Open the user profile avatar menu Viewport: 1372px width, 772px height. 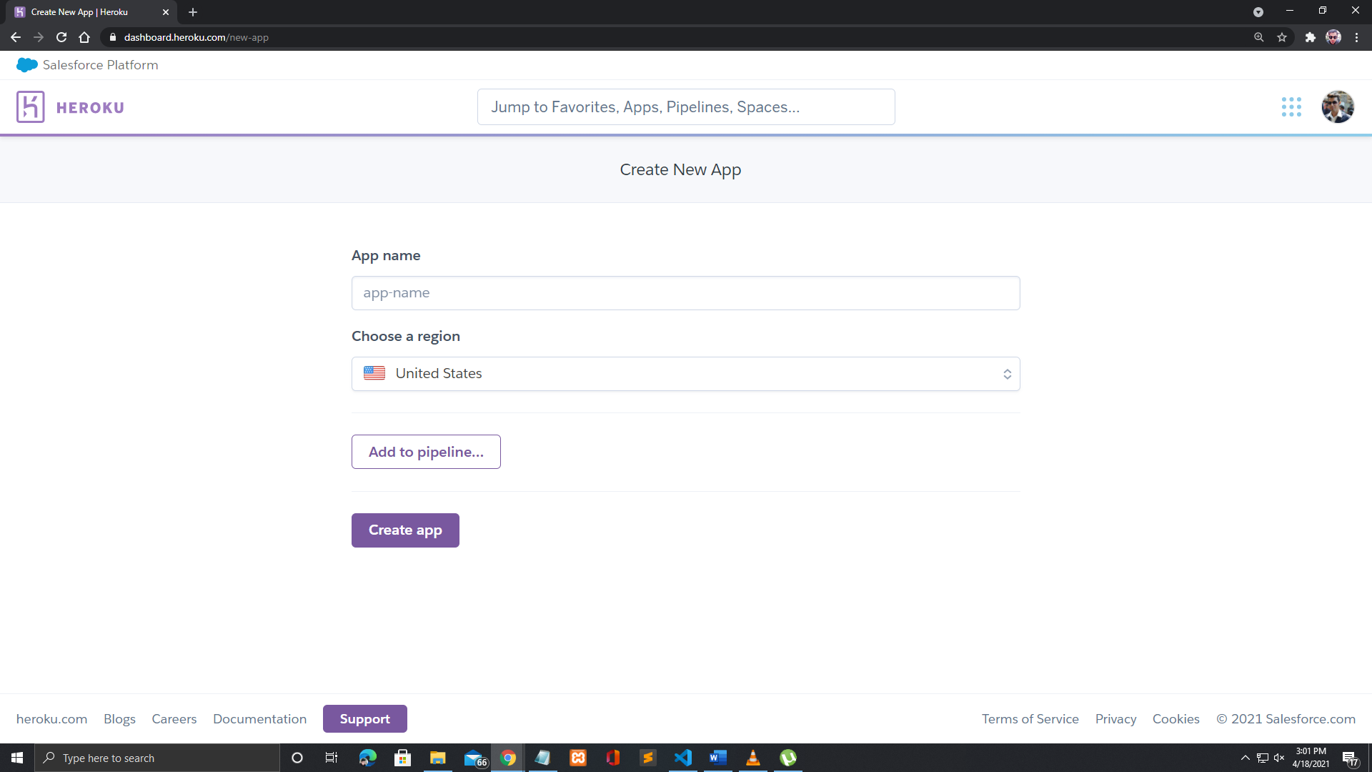[x=1337, y=107]
